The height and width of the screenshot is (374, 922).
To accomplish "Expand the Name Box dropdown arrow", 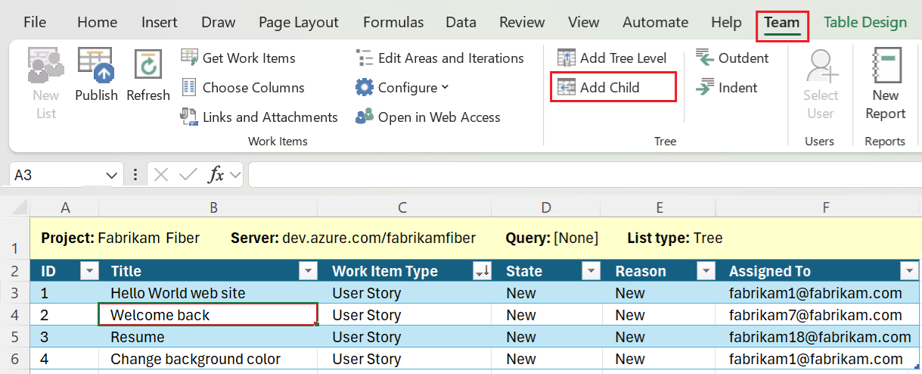I will click(112, 175).
